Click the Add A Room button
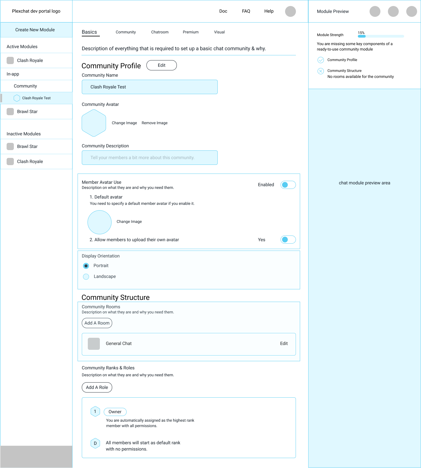The width and height of the screenshot is (421, 468). (97, 323)
